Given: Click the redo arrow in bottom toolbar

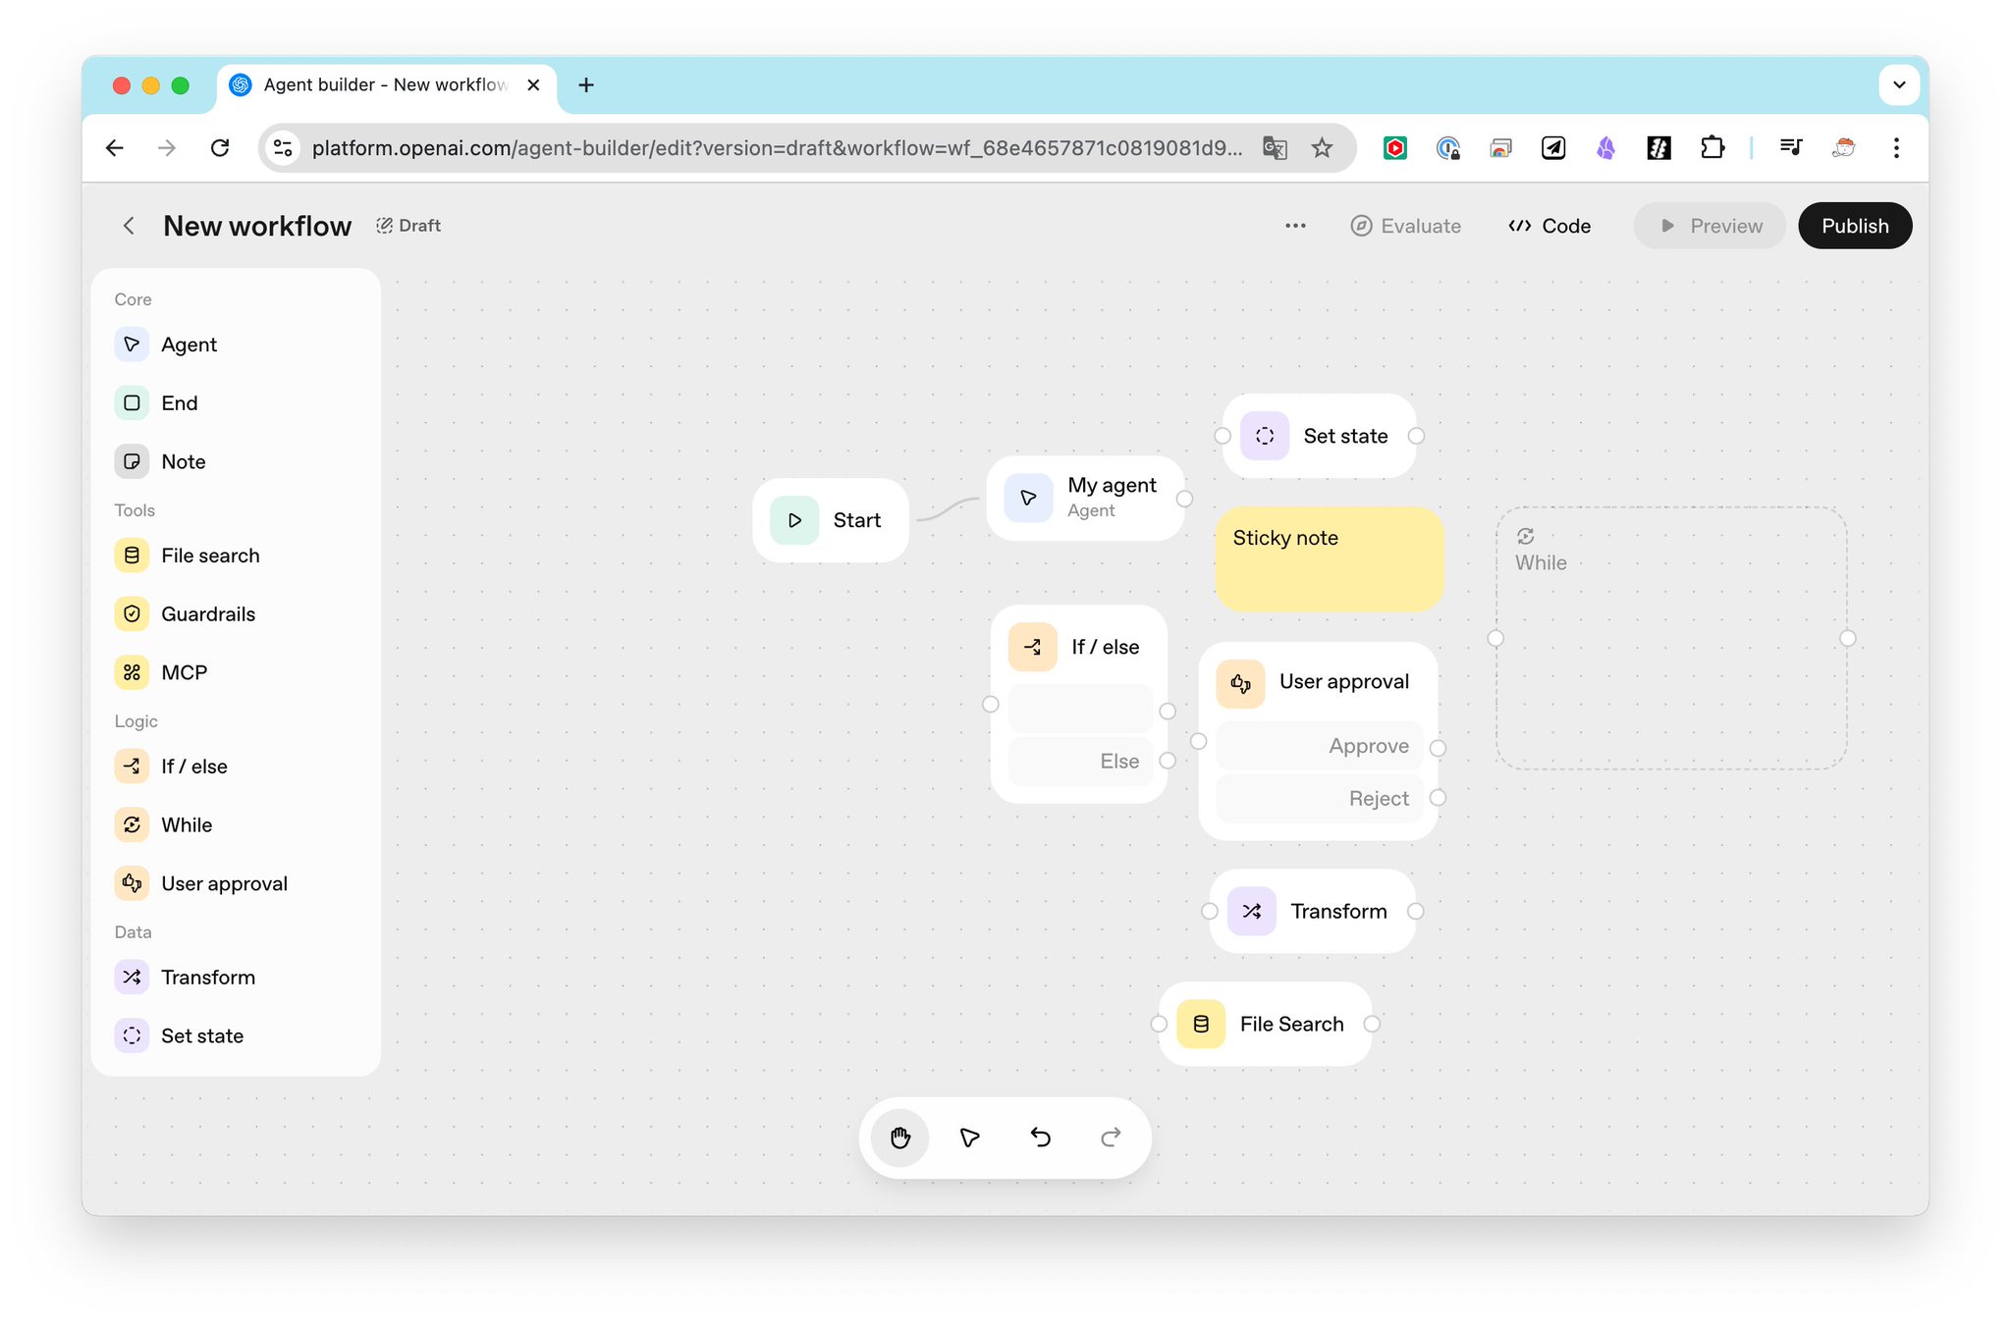Looking at the screenshot, I should point(1111,1137).
